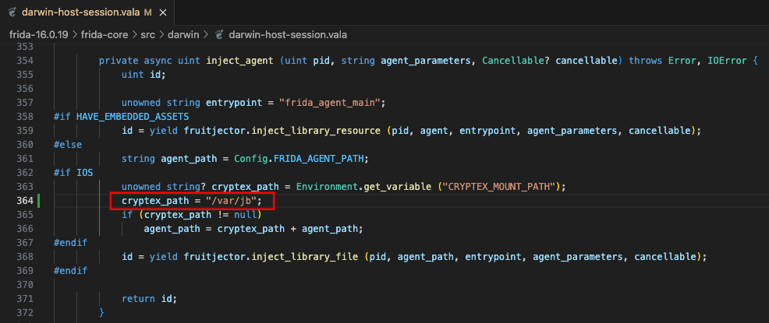The width and height of the screenshot is (769, 323).
Task: Click the #endif on line 369
Action: pos(71,271)
